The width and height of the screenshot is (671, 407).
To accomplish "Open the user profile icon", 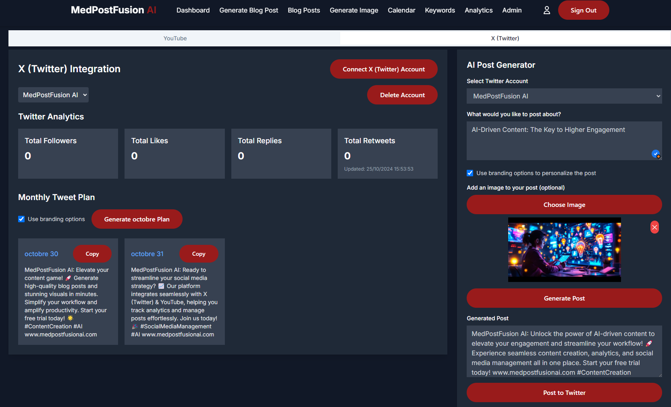I will coord(546,10).
